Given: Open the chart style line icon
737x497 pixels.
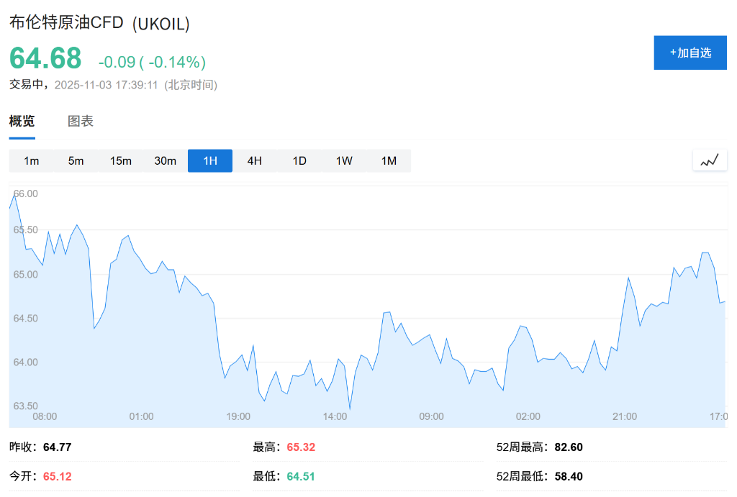Looking at the screenshot, I should click(x=709, y=160).
